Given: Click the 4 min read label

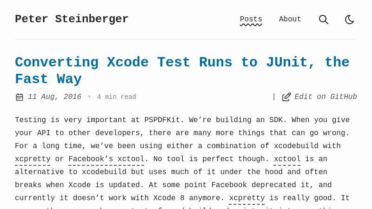Looking at the screenshot, I should (x=116, y=97).
